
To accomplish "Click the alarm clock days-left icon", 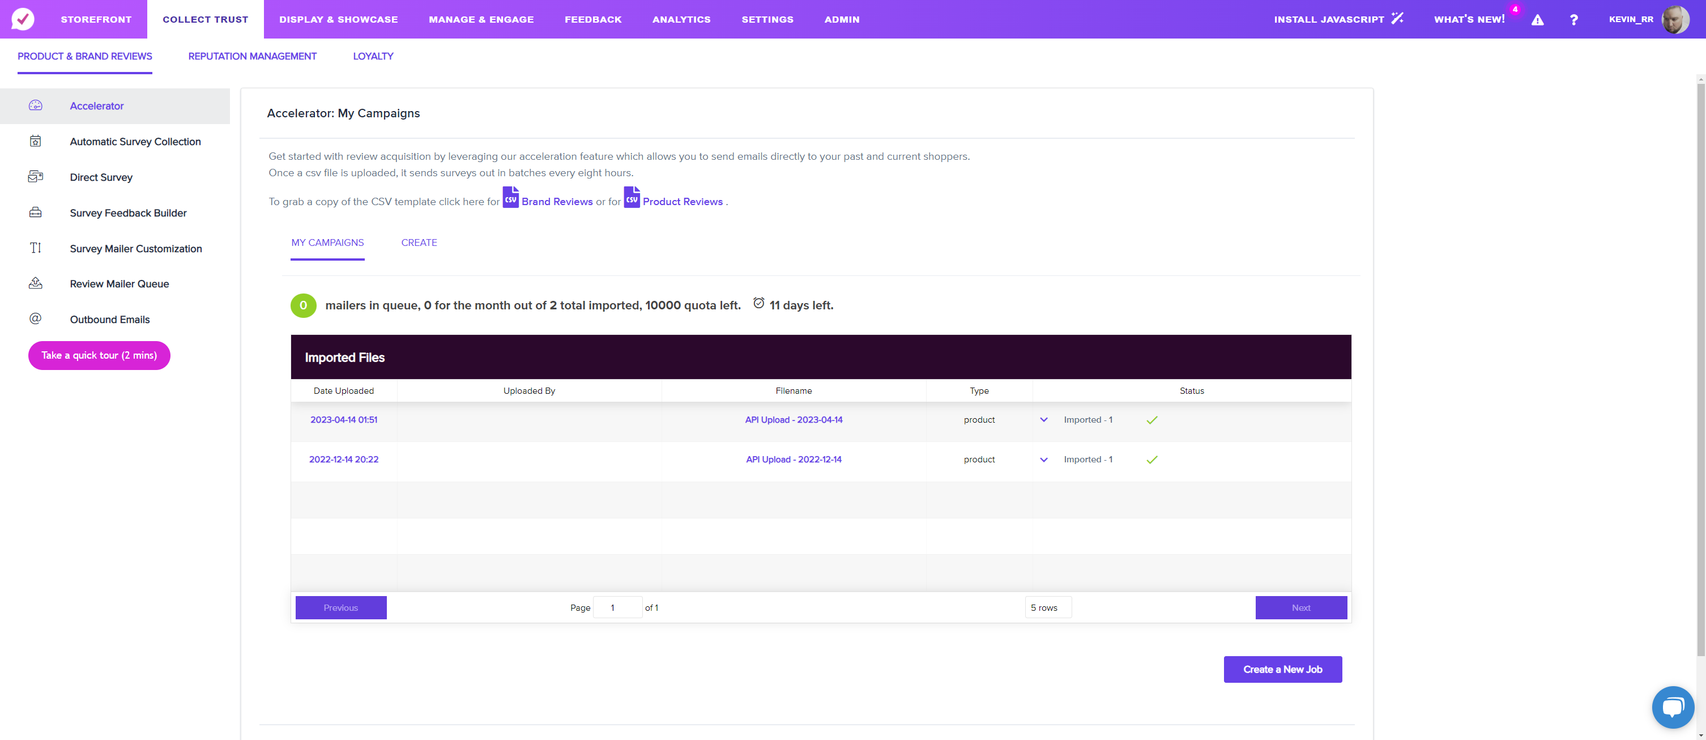I will [x=759, y=303].
